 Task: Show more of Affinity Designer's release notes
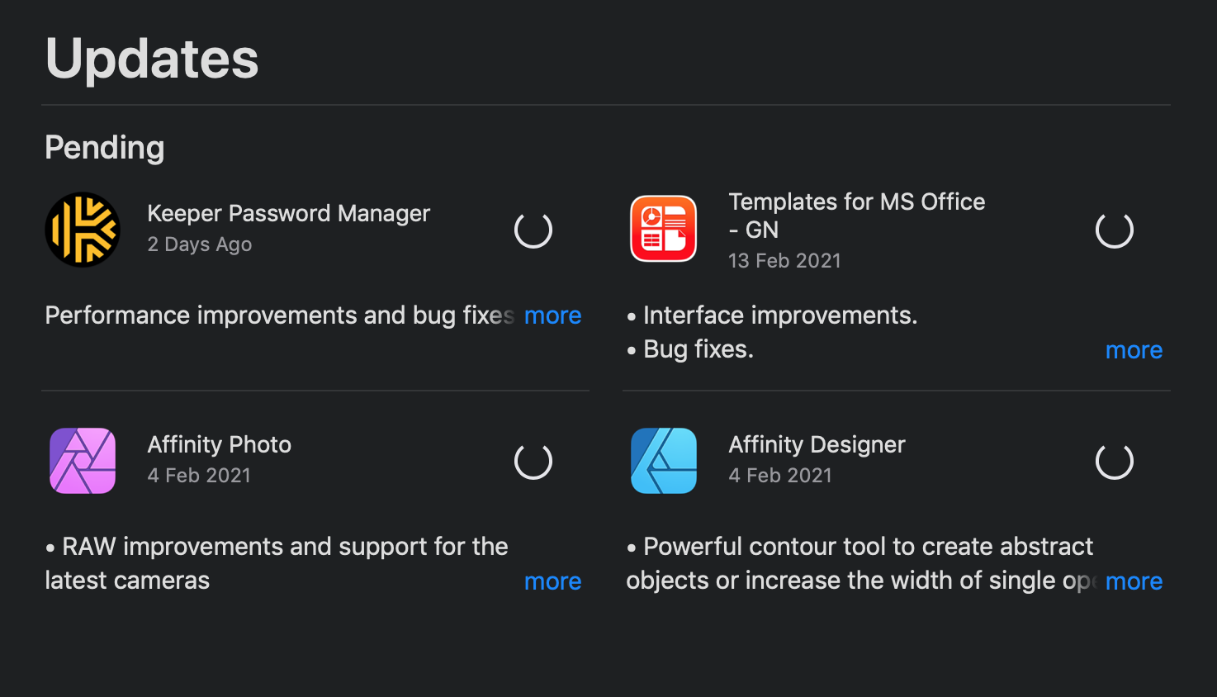pyautogui.click(x=1134, y=581)
